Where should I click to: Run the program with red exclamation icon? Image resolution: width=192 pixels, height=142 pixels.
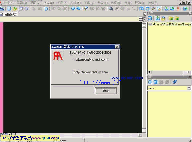178,9
